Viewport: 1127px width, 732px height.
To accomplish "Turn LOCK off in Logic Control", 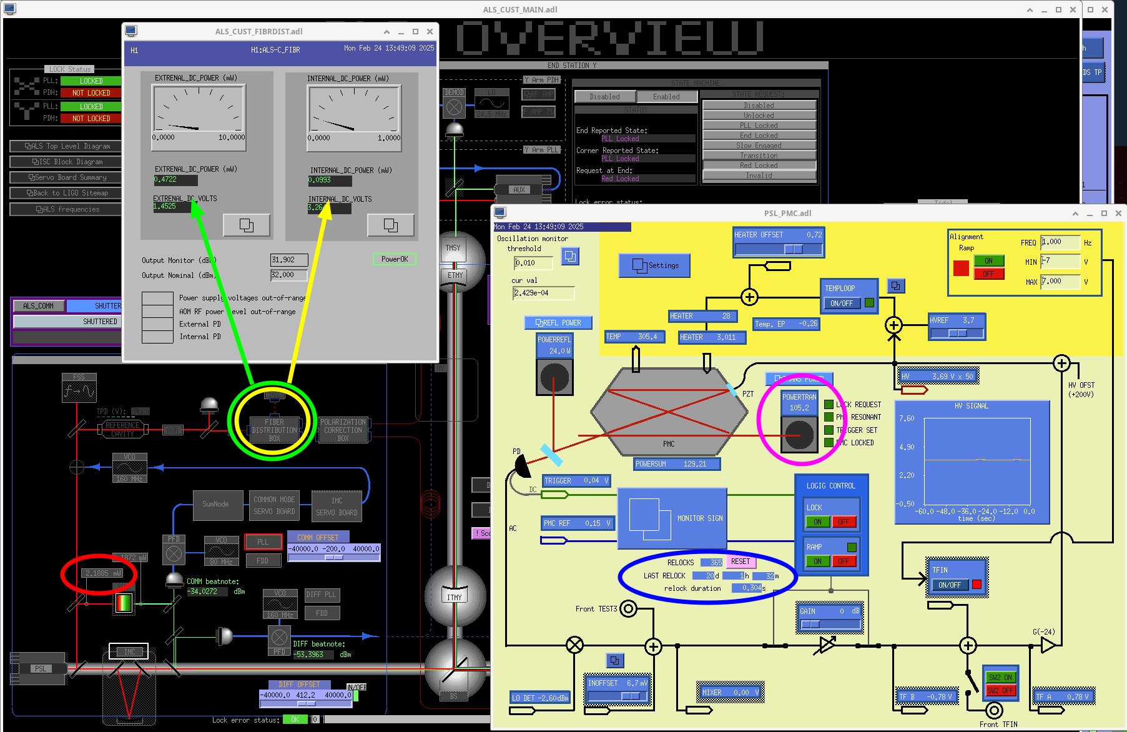I will coord(844,522).
